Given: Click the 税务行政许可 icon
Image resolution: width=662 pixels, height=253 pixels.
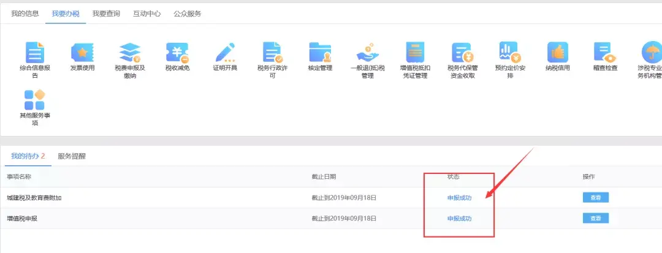Looking at the screenshot, I should click(272, 53).
